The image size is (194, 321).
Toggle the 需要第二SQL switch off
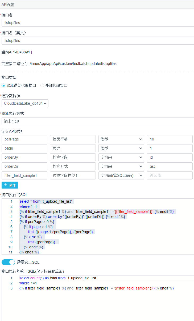point(8,262)
